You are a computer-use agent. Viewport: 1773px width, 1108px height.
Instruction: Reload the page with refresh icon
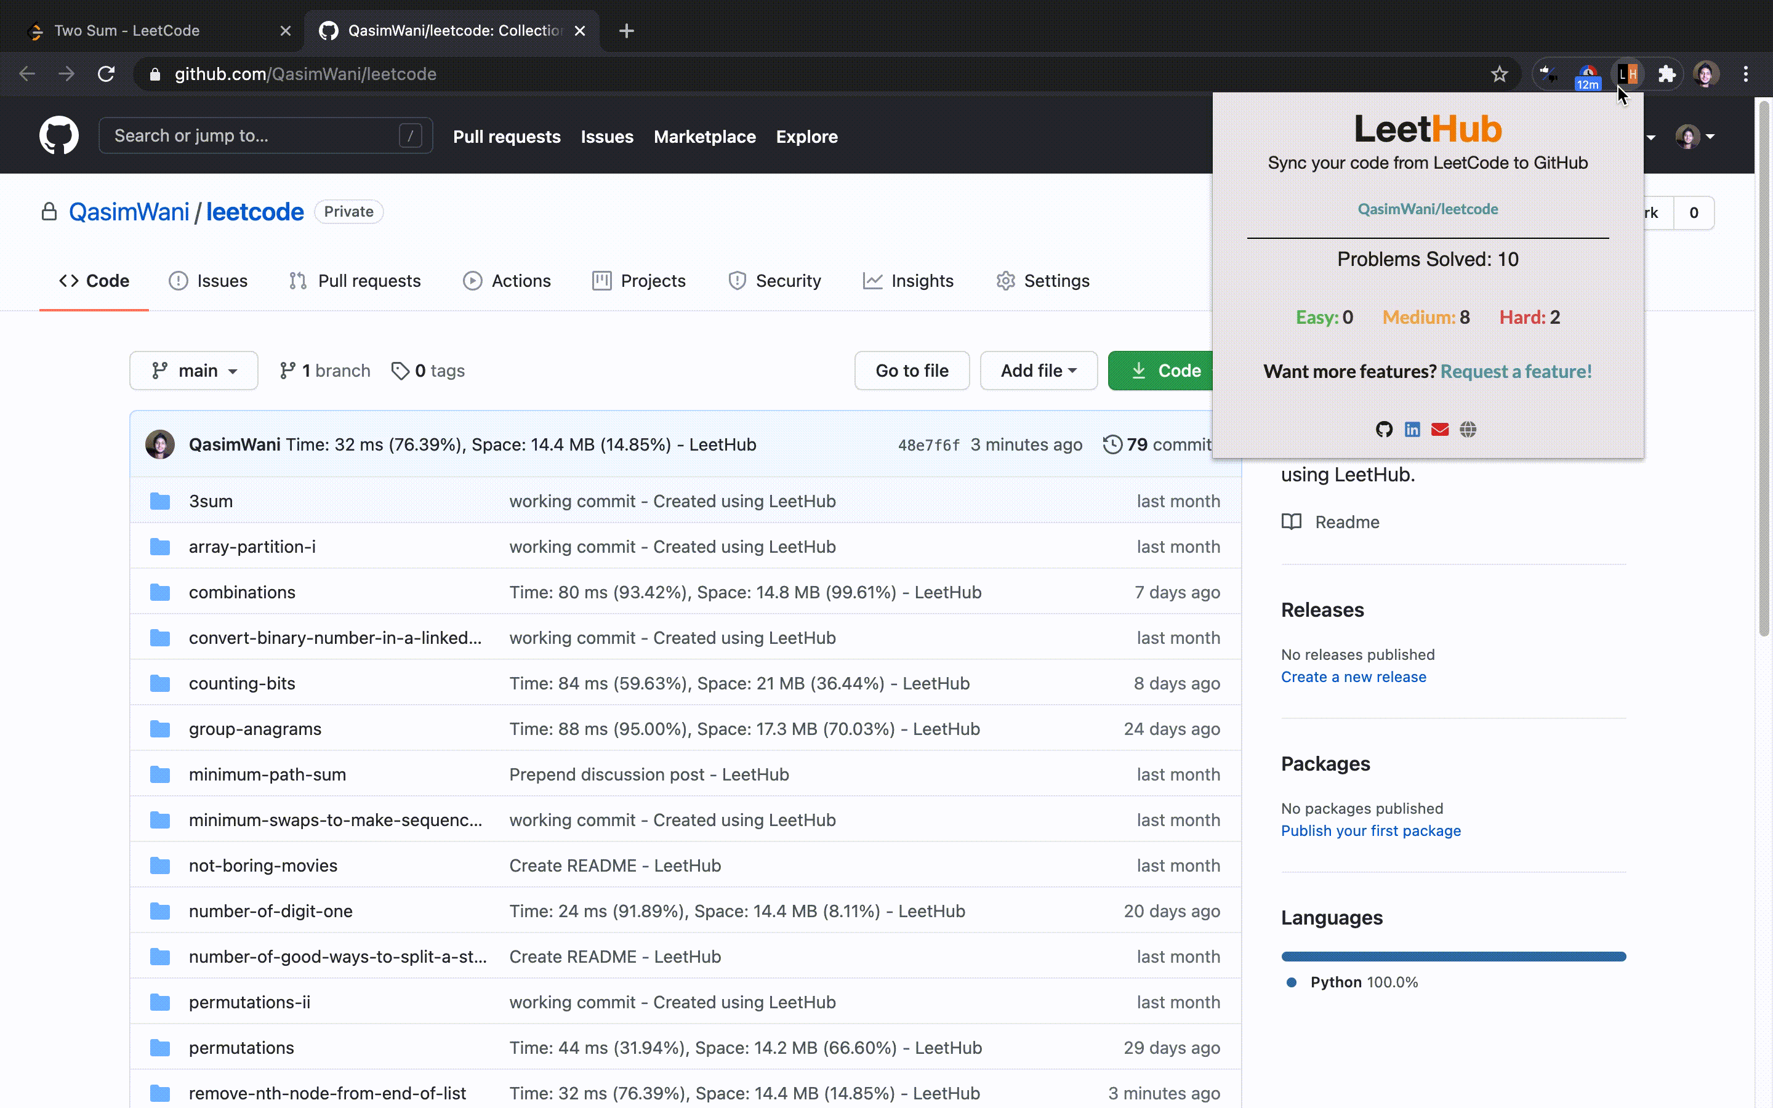pyautogui.click(x=107, y=74)
